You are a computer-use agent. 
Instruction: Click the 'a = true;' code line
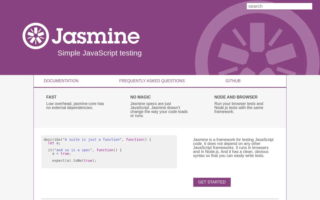point(61,153)
